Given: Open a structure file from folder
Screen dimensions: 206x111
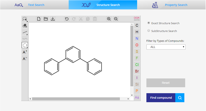Looking at the screenshot, I should click(46, 19).
